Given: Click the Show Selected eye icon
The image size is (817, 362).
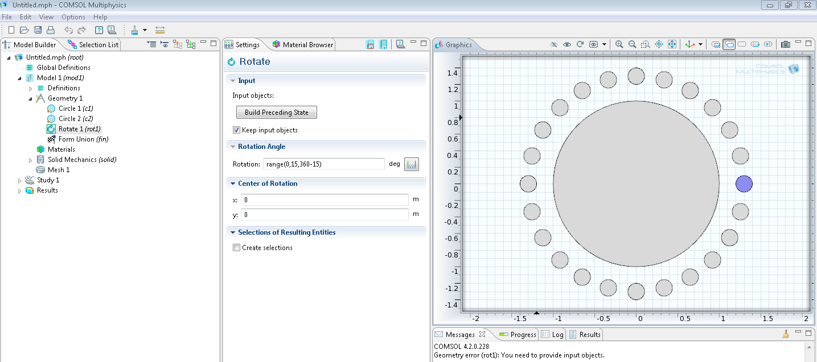Looking at the screenshot, I should point(567,44).
